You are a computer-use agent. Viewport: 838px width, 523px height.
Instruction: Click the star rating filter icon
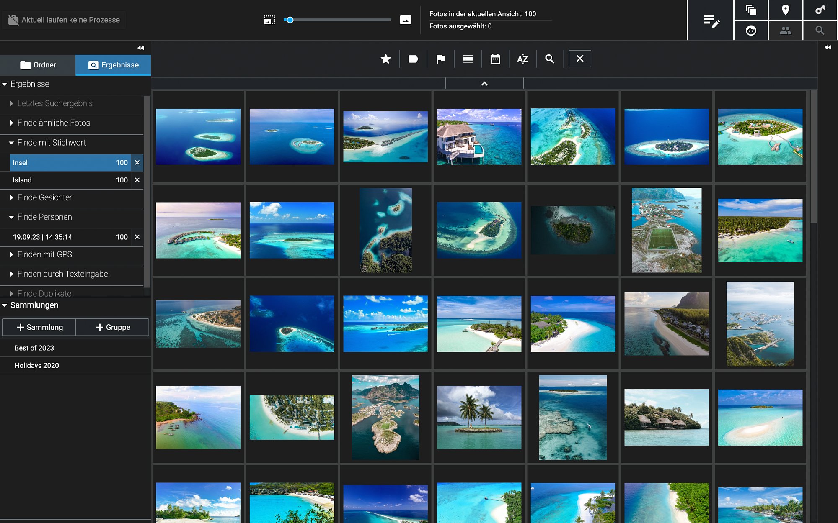(x=386, y=59)
